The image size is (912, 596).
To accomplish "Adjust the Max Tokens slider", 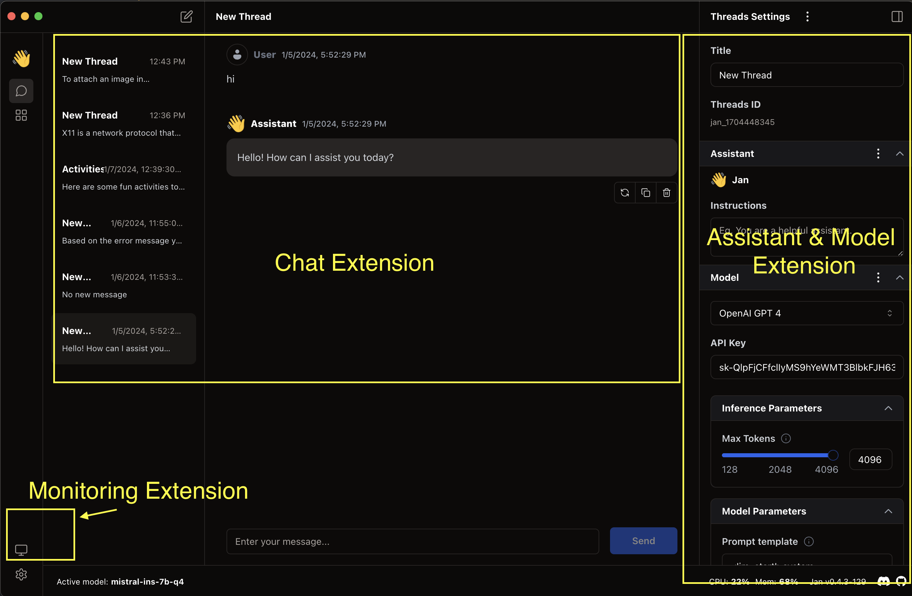I will [x=832, y=455].
